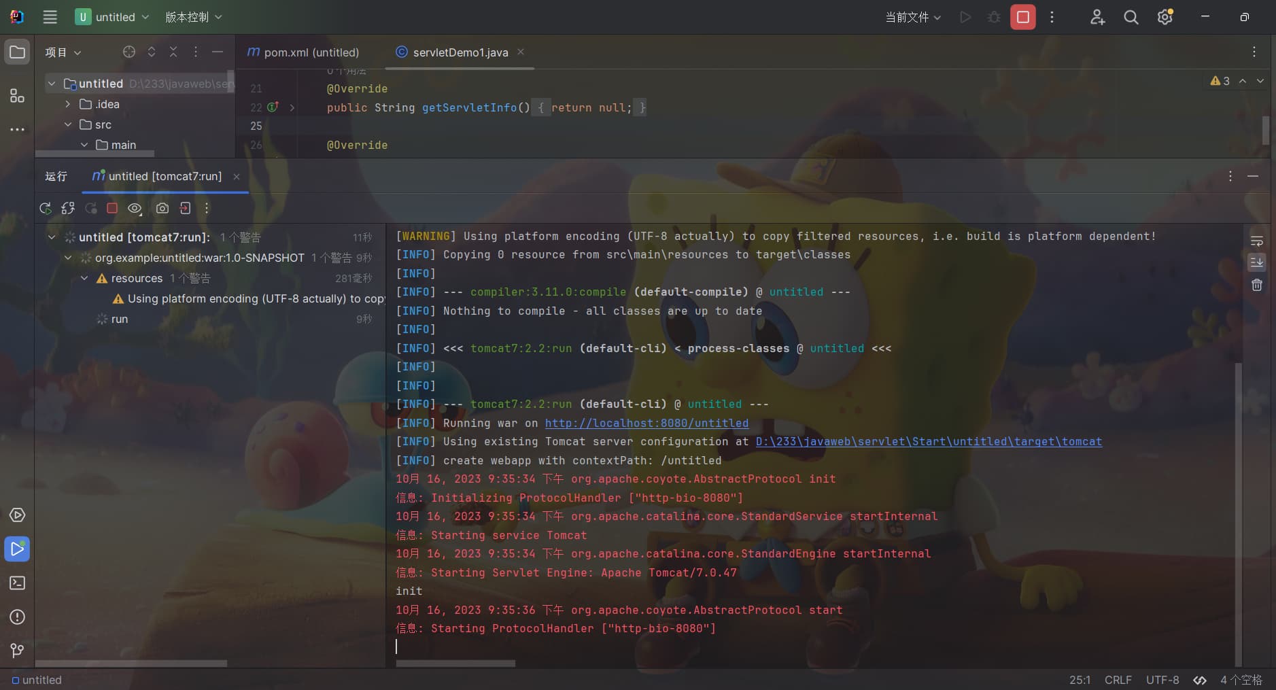
Task: Open the untitled project dropdown
Action: coord(112,17)
